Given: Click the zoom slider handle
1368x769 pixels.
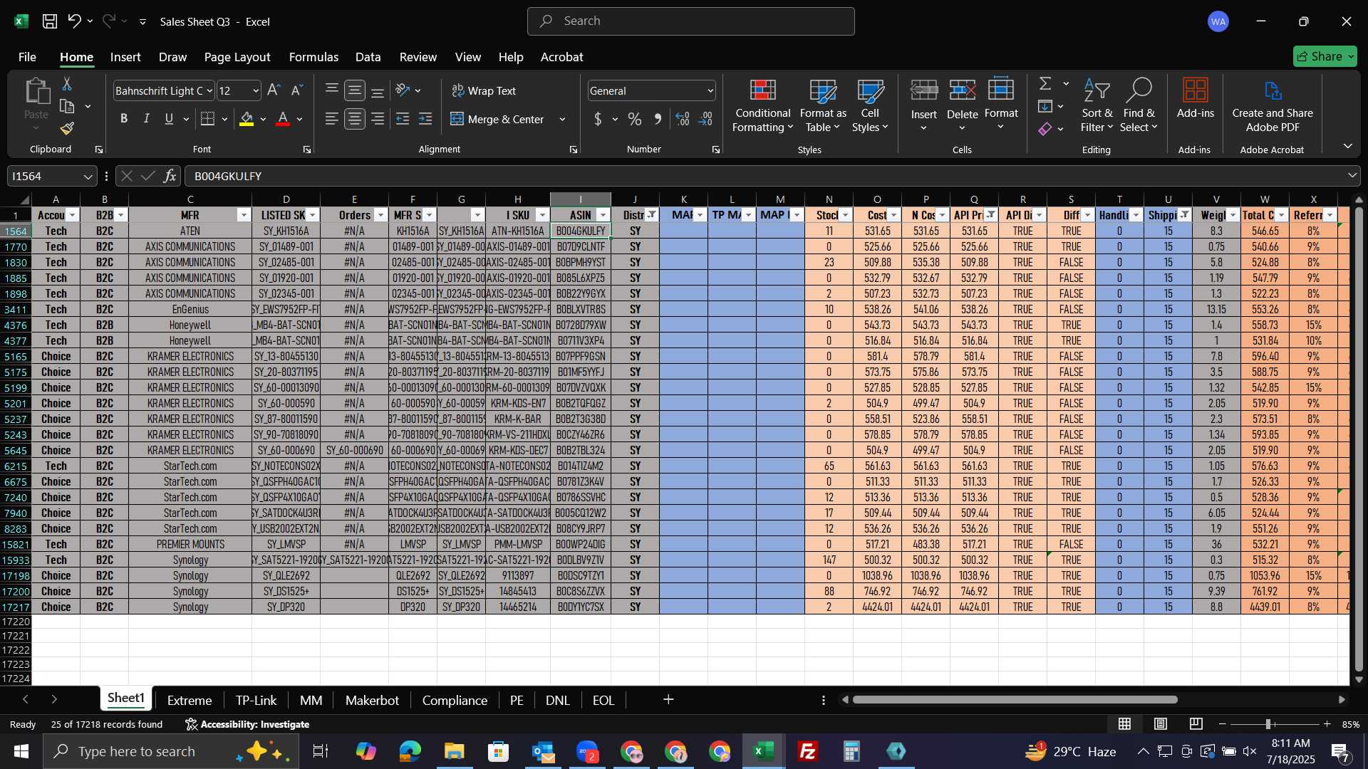Looking at the screenshot, I should 1268,724.
